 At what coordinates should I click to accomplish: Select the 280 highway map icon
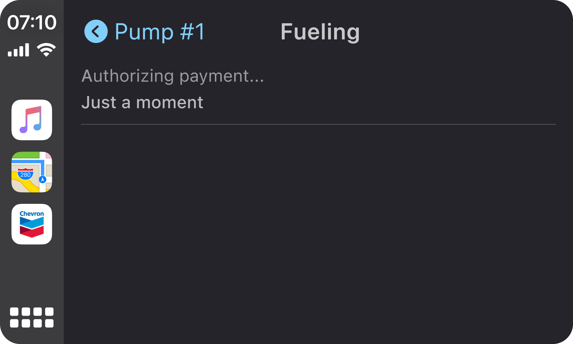point(32,172)
